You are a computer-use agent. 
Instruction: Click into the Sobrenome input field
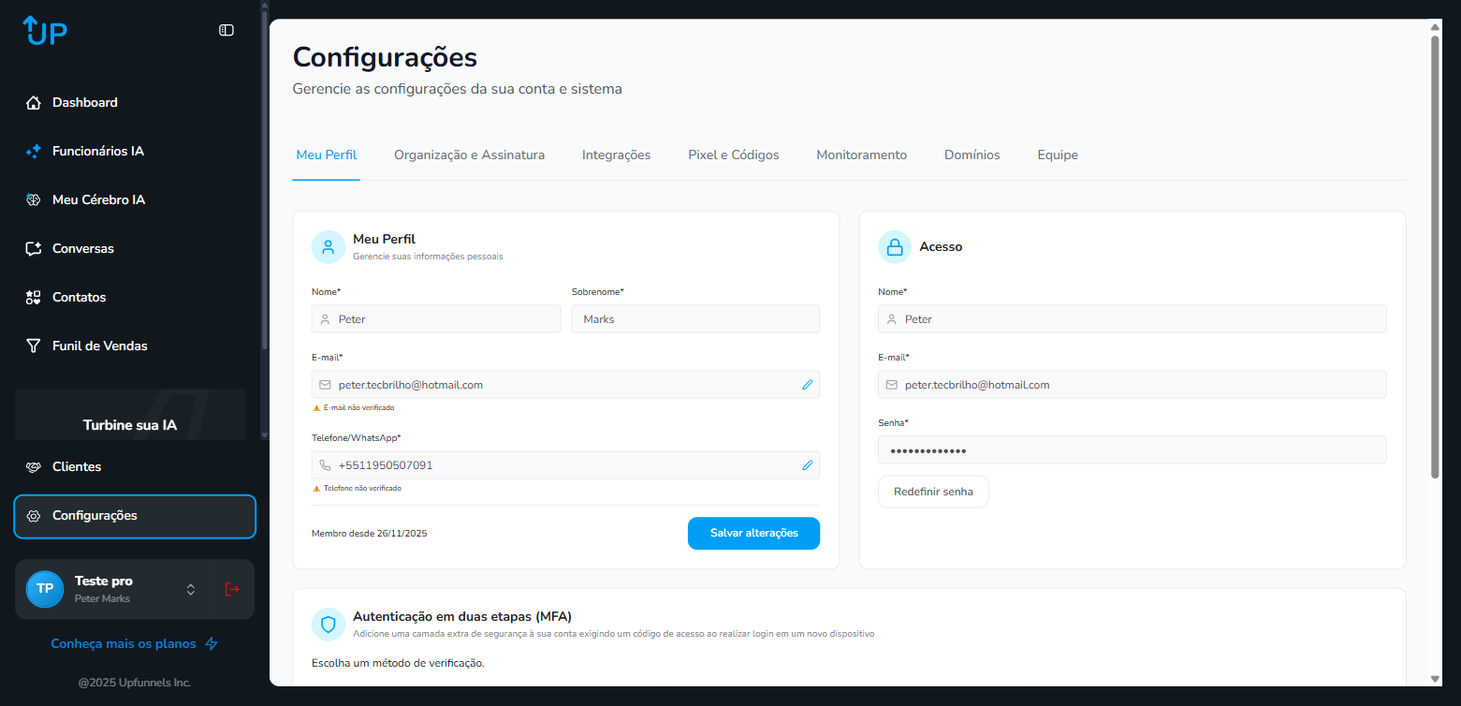[x=695, y=319]
